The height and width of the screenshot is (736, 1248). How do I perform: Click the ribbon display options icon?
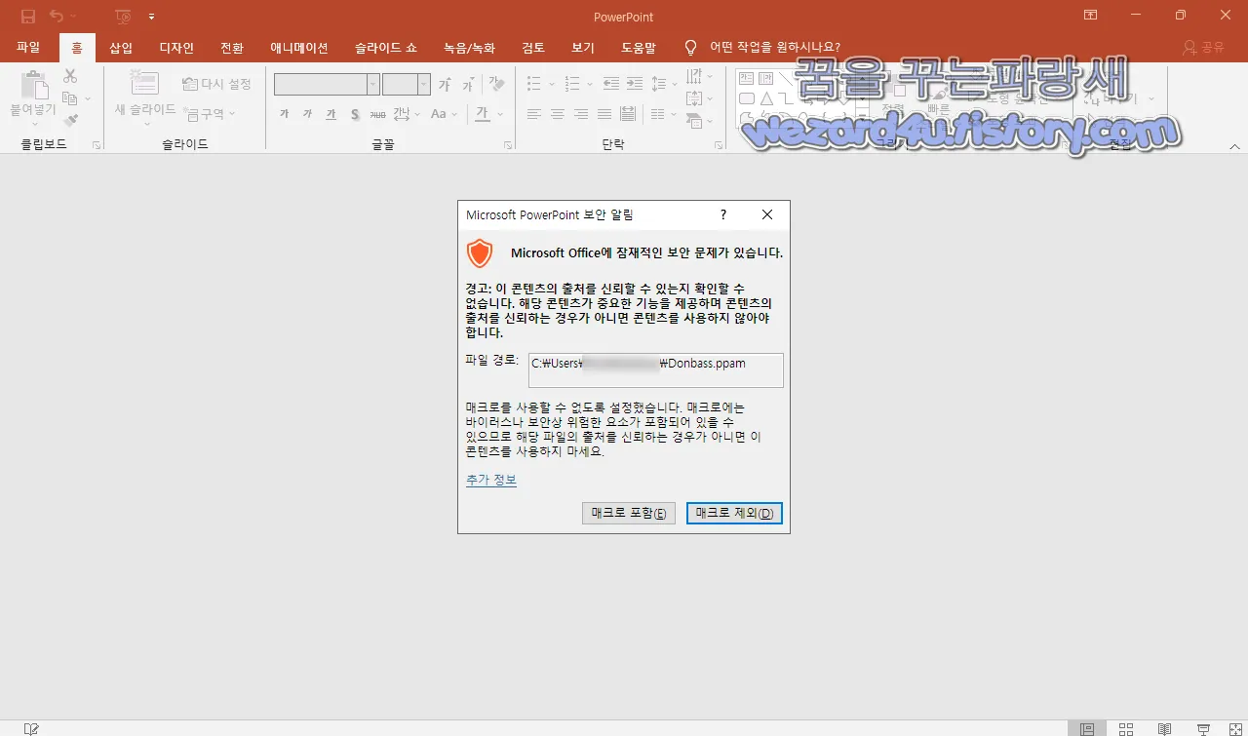1090,16
